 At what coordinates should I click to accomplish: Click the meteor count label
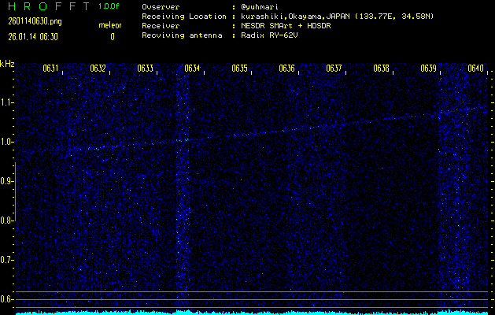click(x=110, y=25)
